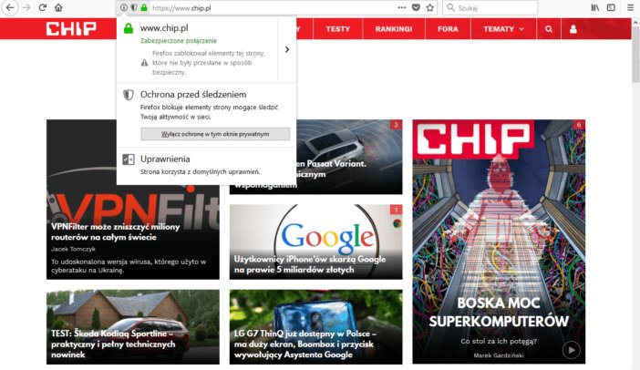Click the comment count badge on Passat article
The image size is (640, 370).
coord(396,125)
